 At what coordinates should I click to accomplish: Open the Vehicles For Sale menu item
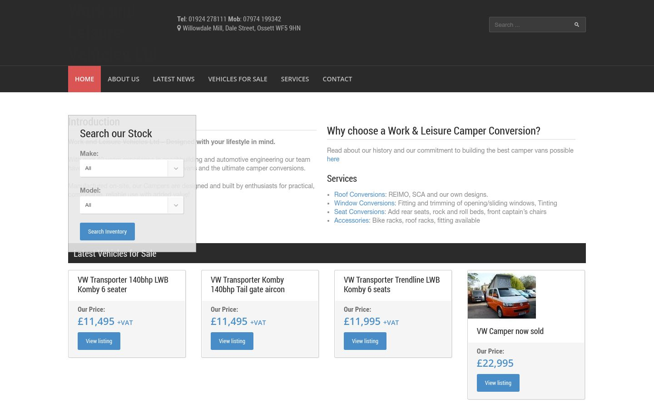tap(238, 79)
